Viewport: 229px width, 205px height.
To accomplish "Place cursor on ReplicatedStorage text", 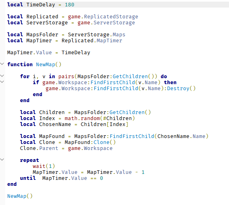I will pyautogui.click(x=111, y=17).
